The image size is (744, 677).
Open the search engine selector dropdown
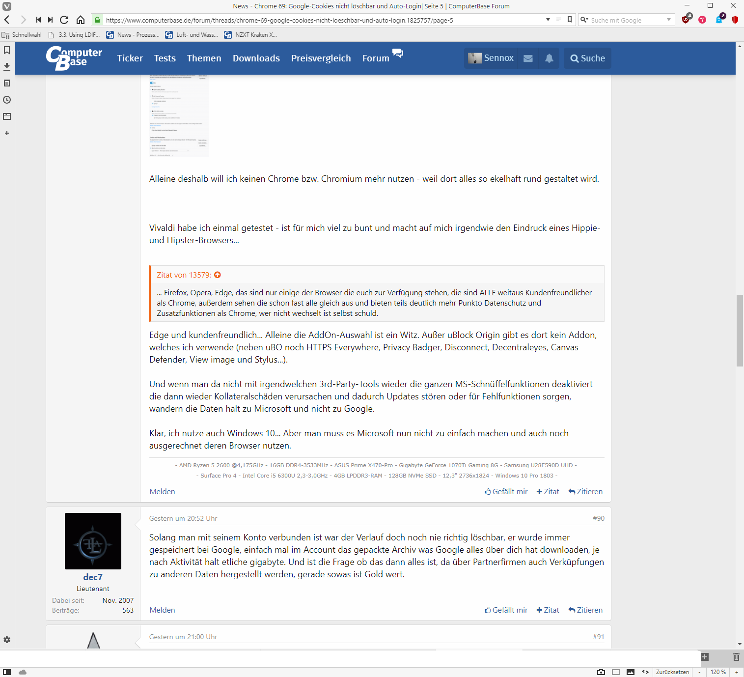584,20
